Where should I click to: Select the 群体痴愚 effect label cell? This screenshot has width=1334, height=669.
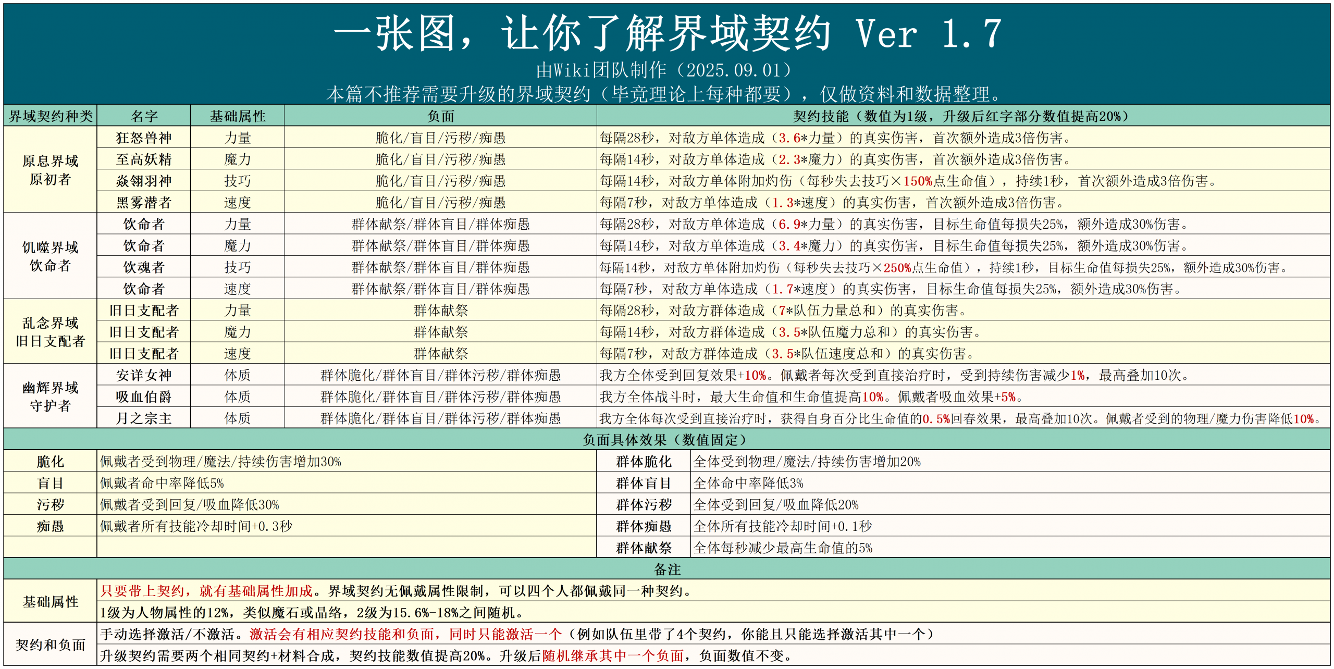click(x=644, y=526)
